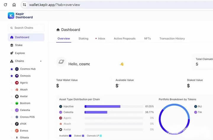
Task: Favorite Bostrom with its star
Action: pos(12,103)
